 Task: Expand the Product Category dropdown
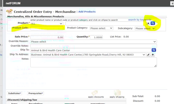102,28
